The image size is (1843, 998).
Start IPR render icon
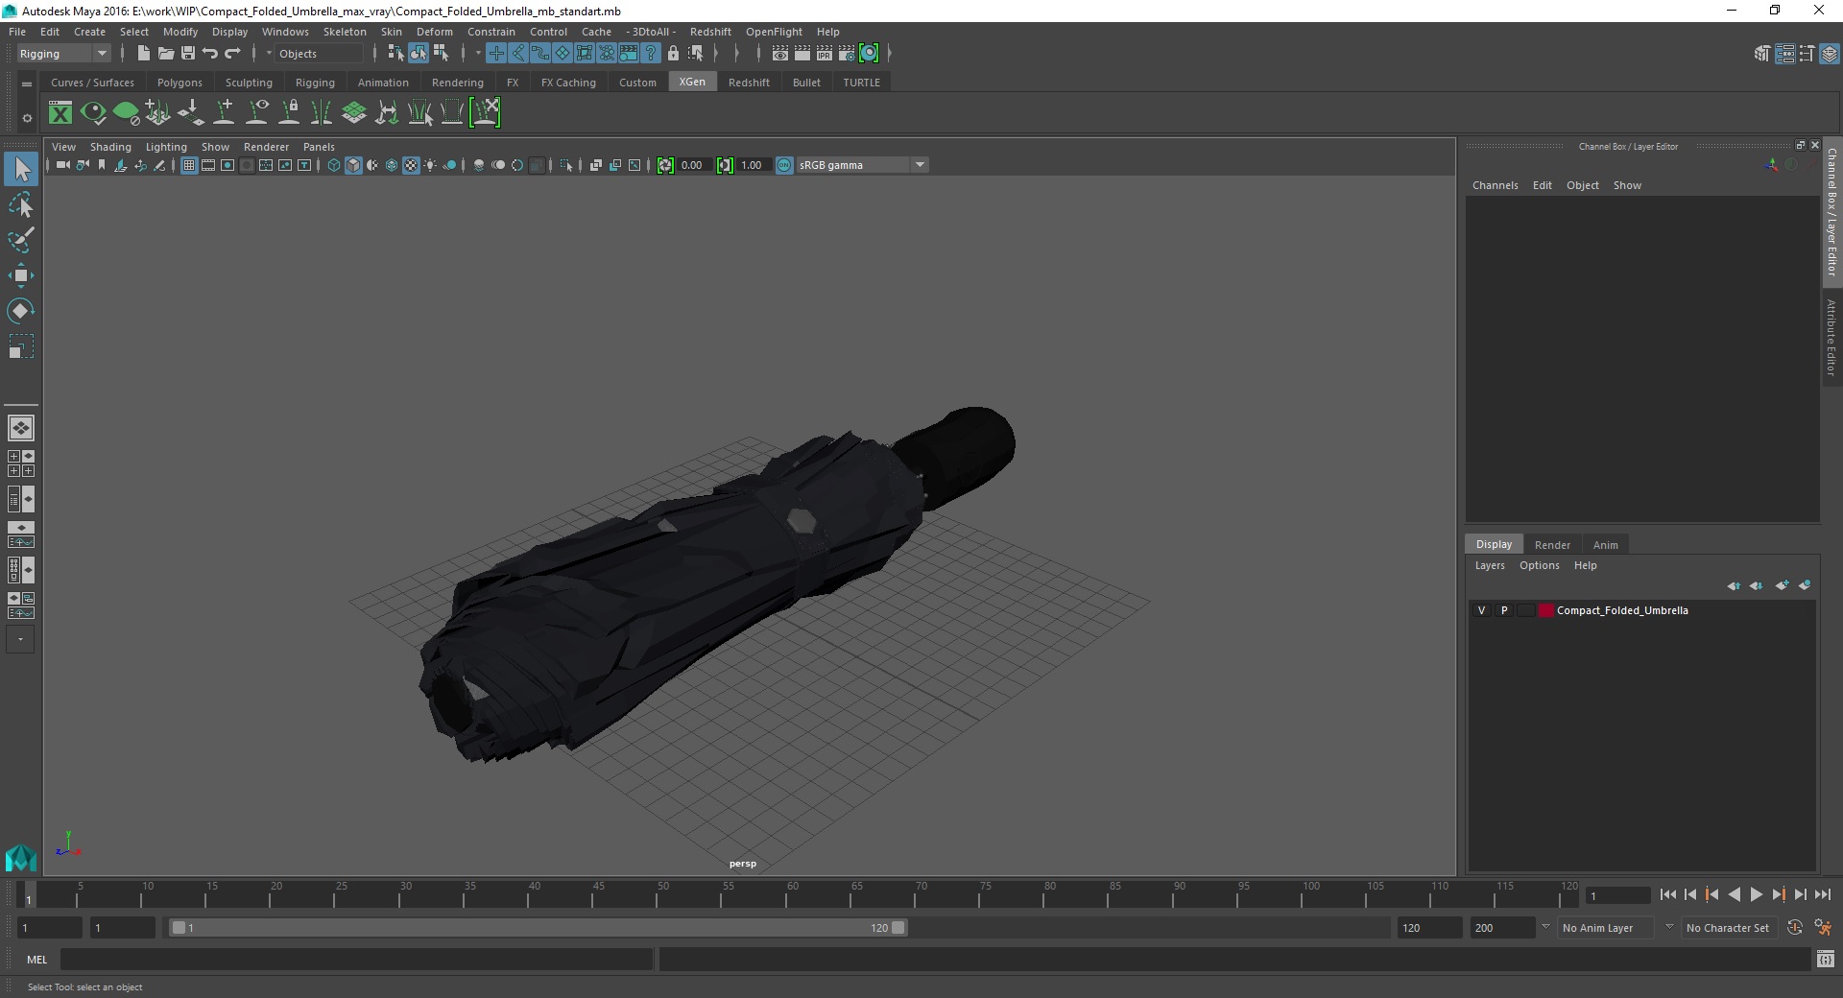pos(825,54)
